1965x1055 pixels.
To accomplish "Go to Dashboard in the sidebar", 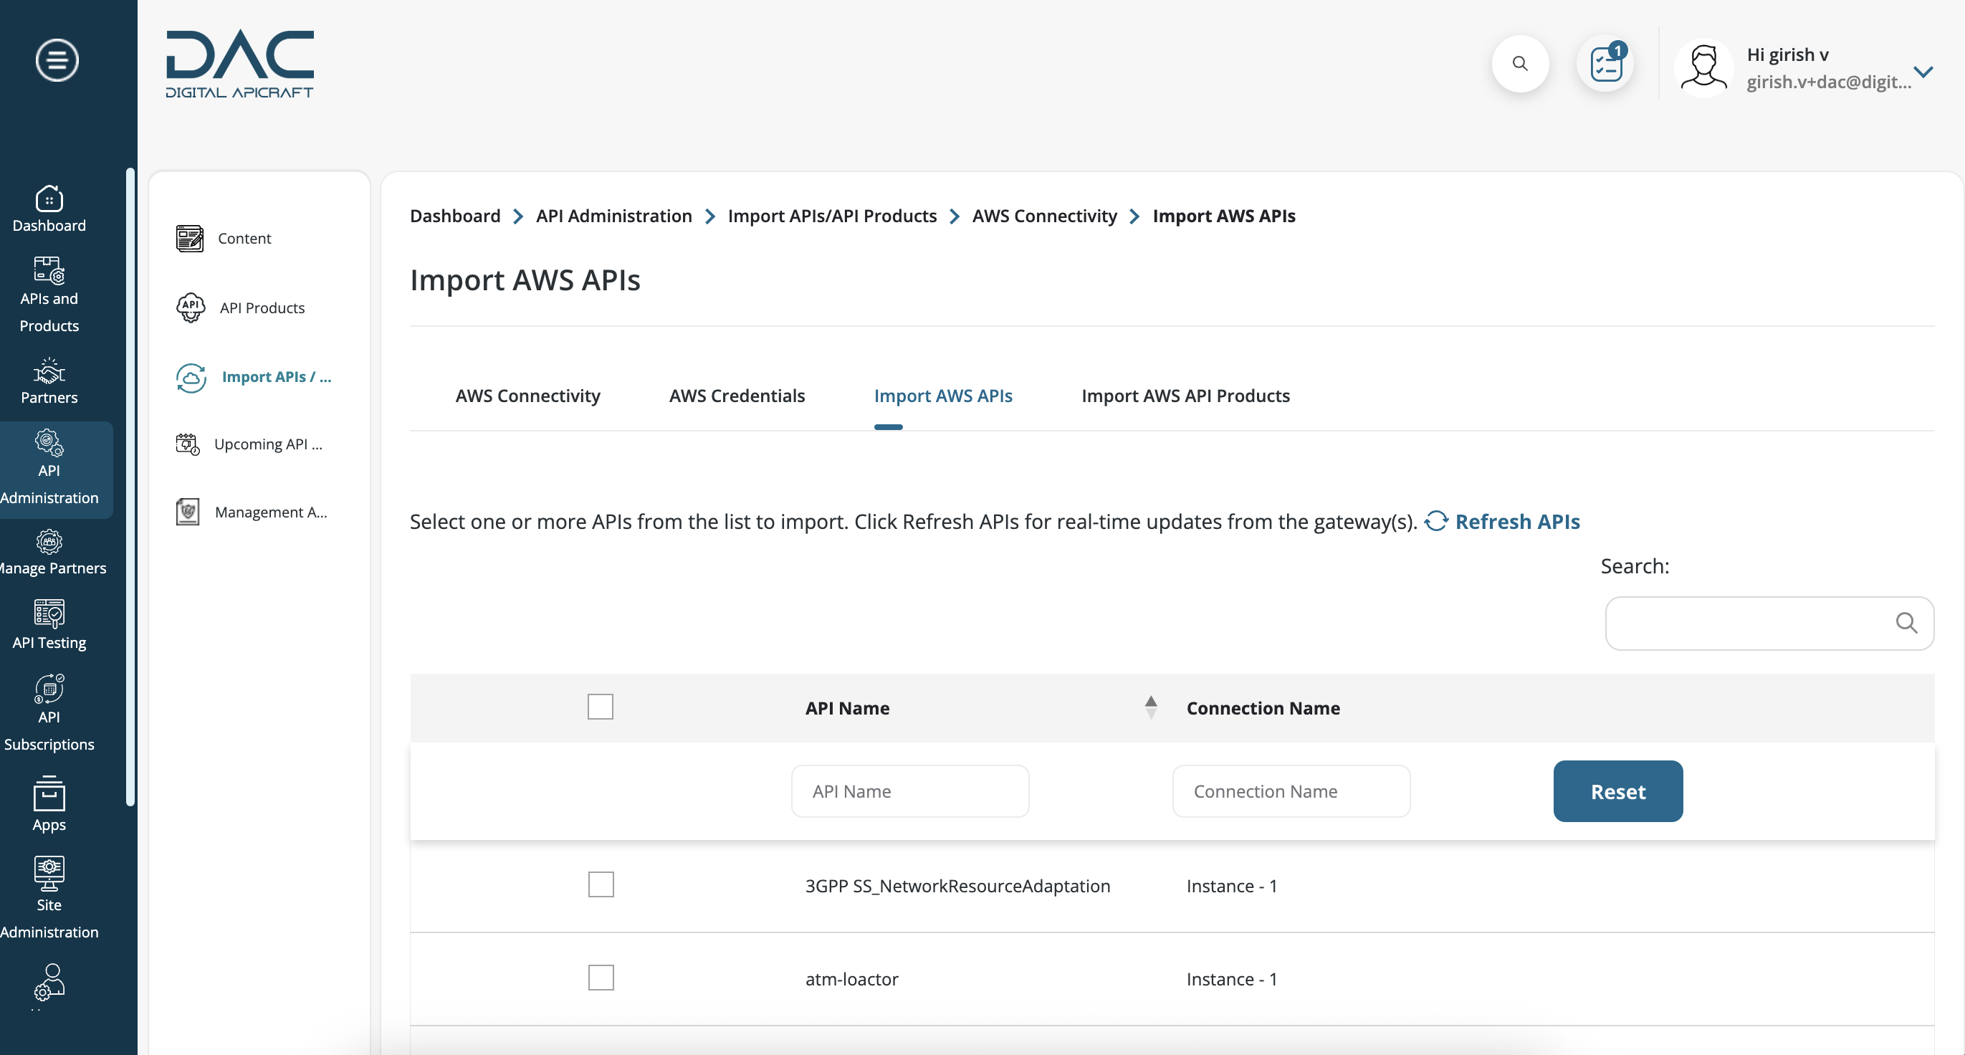I will [49, 209].
